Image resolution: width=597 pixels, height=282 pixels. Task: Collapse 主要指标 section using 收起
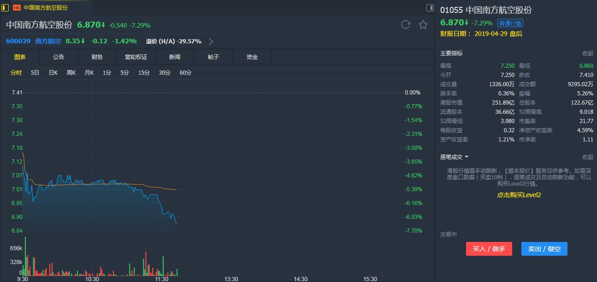click(x=587, y=53)
